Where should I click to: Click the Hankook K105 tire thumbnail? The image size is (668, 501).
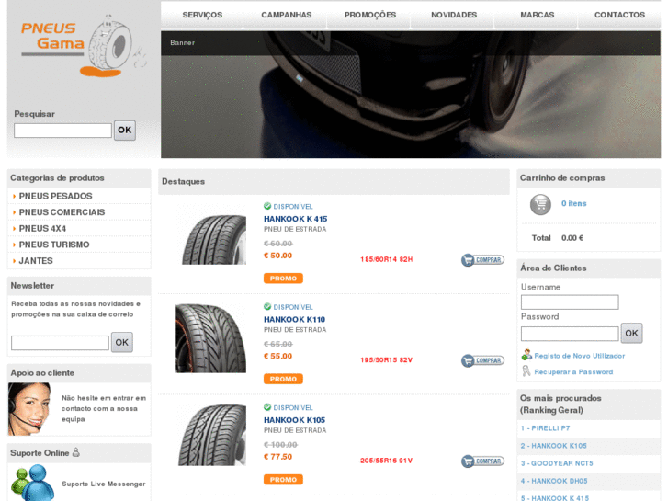211,435
